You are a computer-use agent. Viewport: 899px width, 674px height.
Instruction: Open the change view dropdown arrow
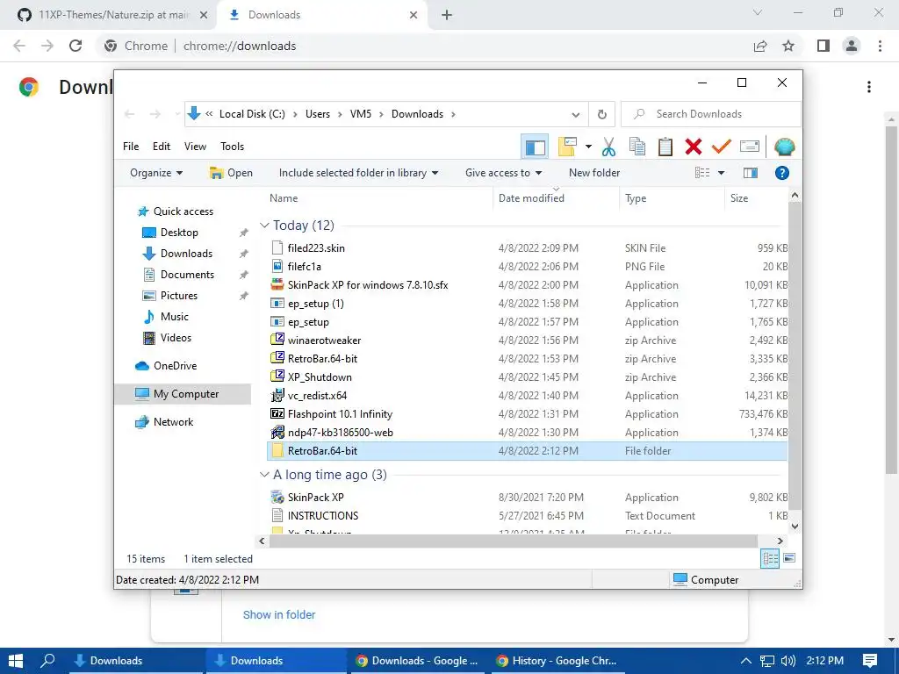722,173
